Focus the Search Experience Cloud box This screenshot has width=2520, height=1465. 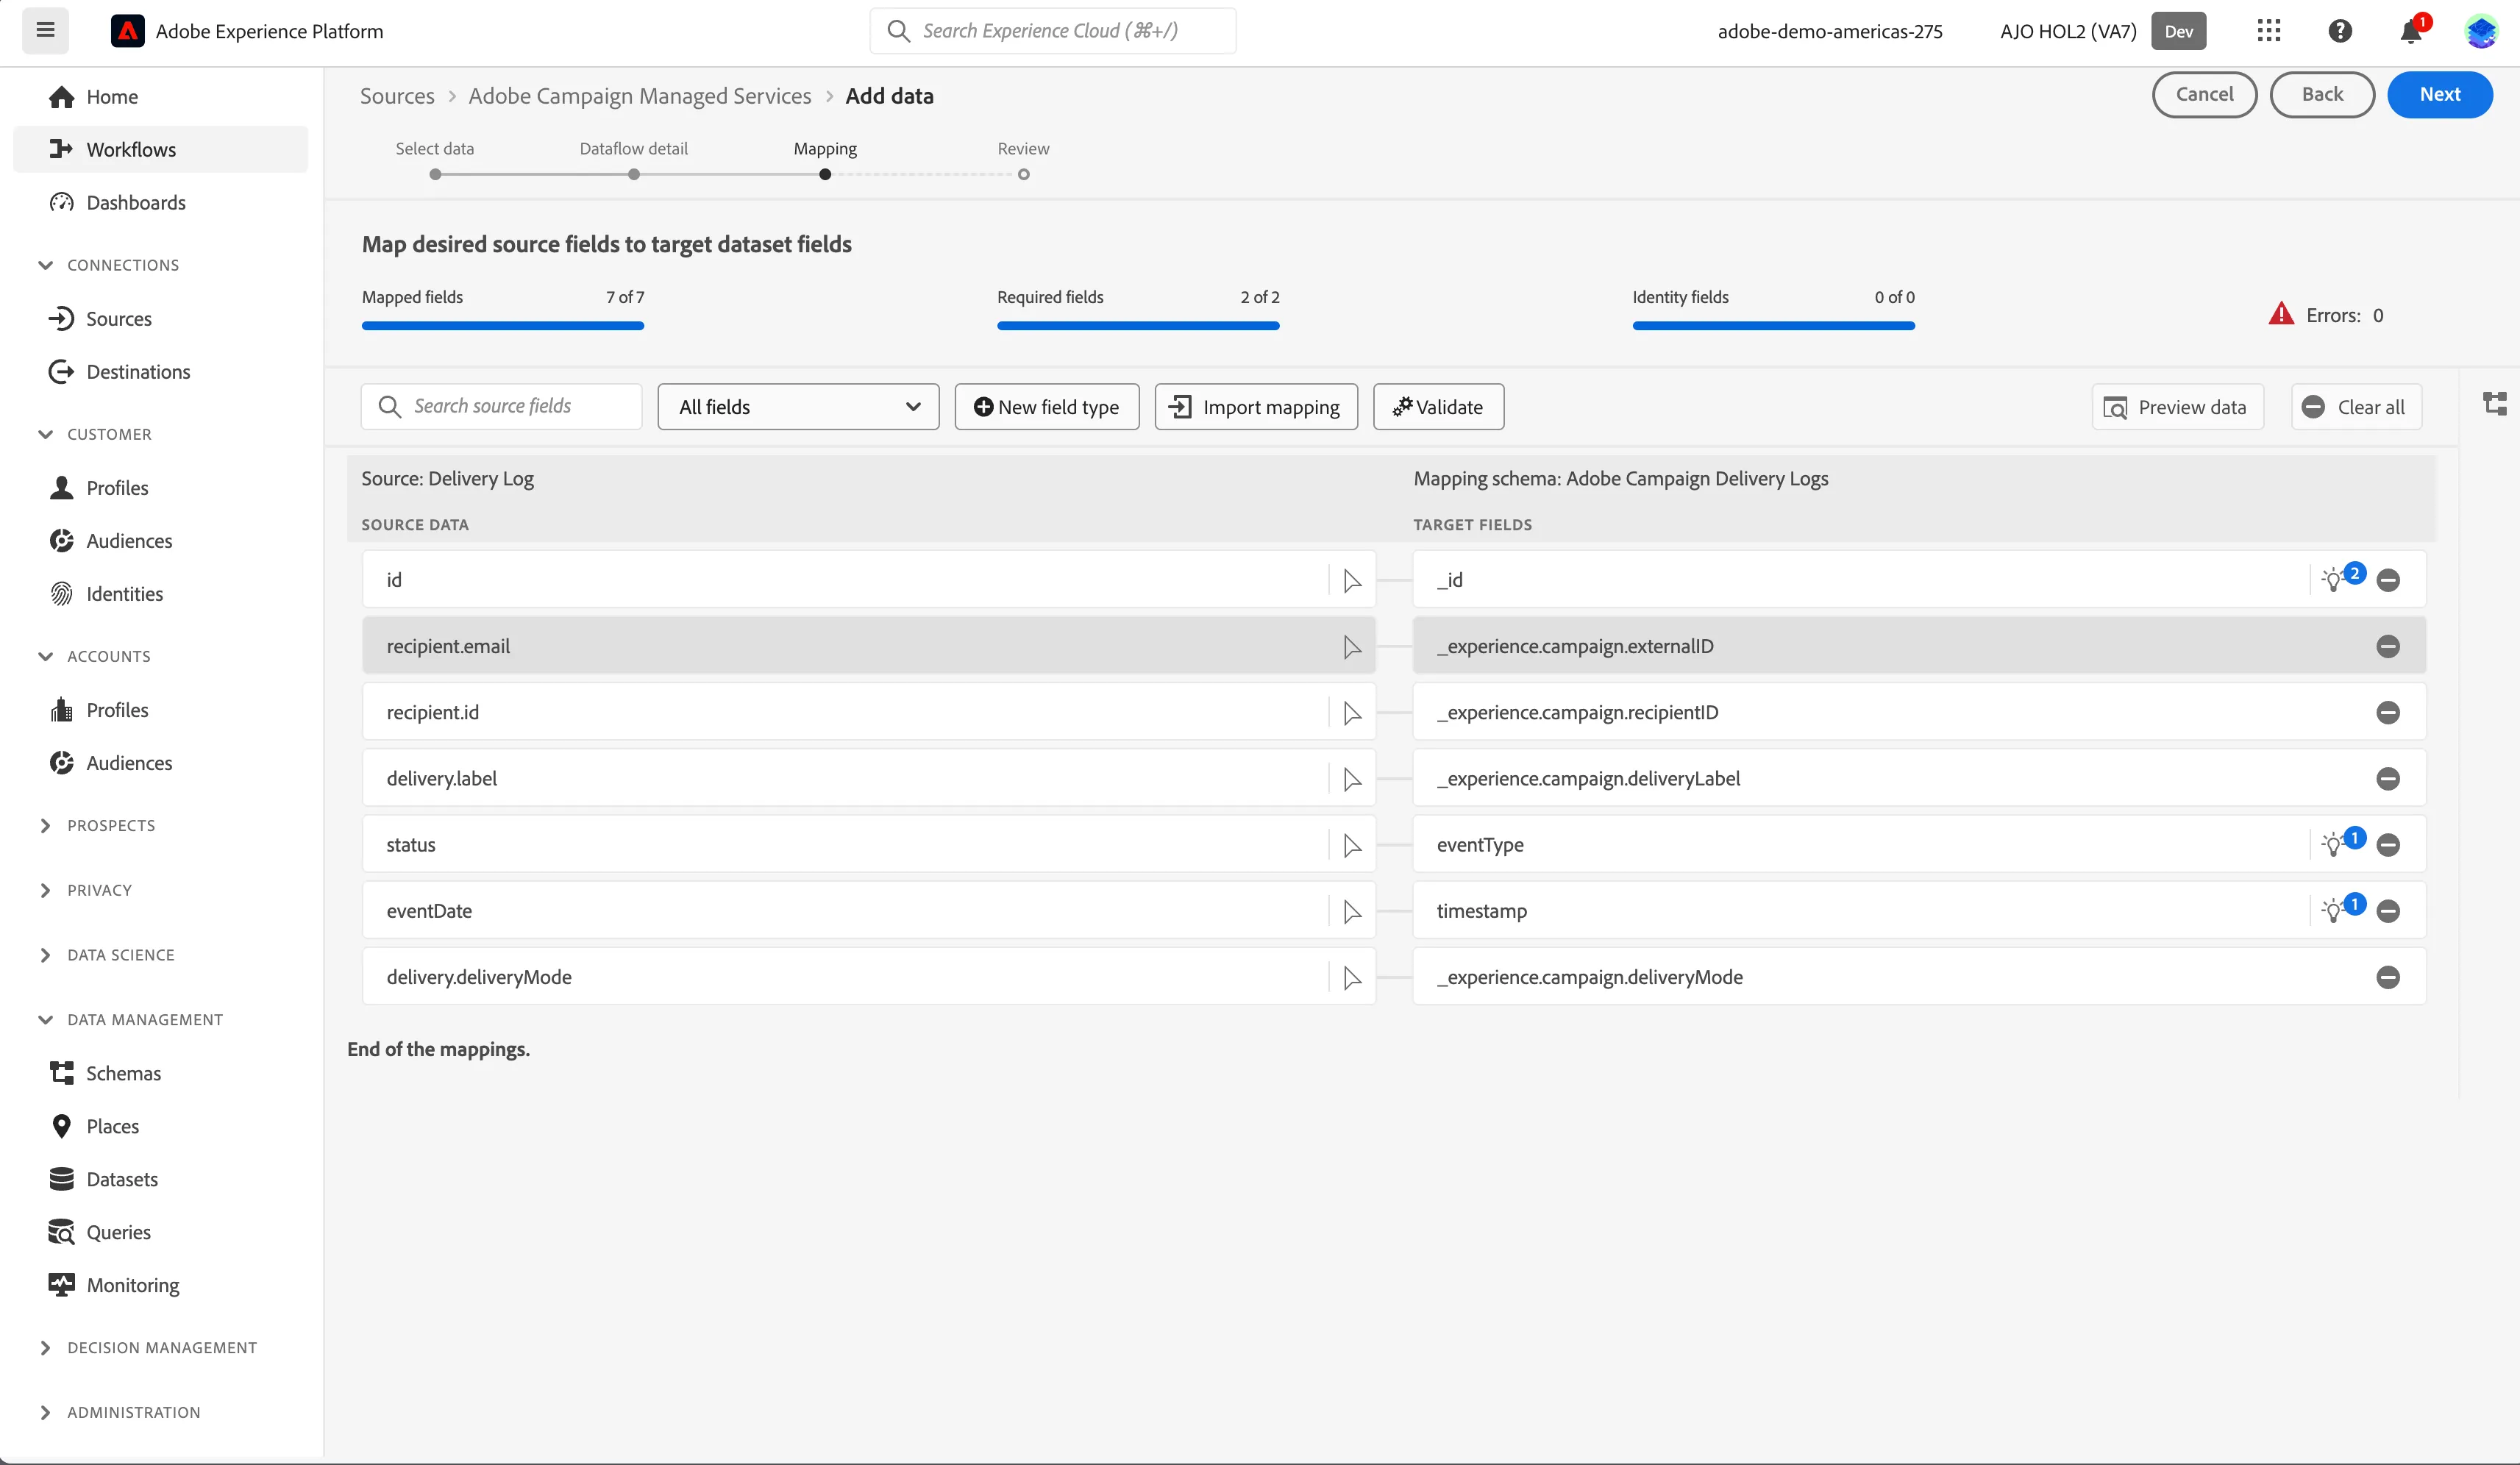(1053, 30)
